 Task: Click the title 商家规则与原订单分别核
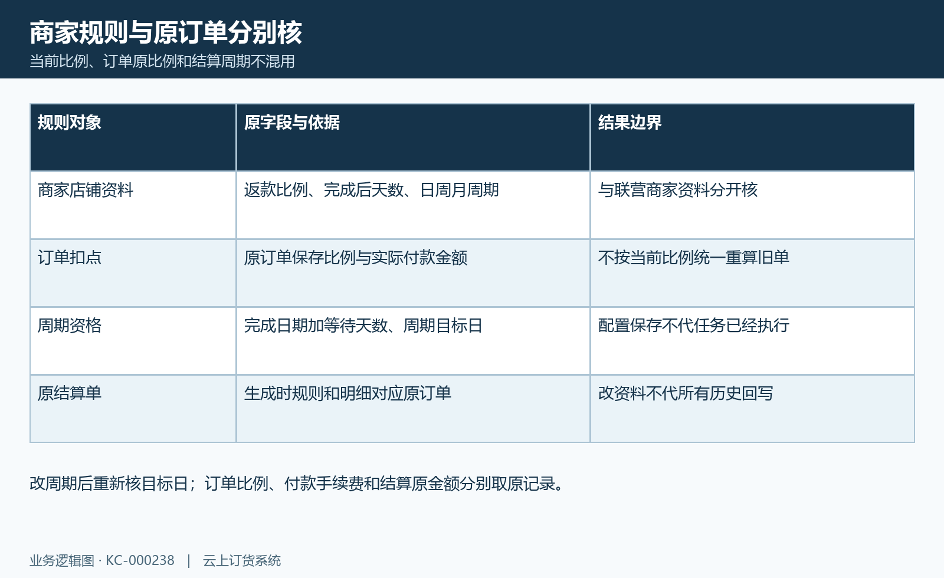coord(166,32)
